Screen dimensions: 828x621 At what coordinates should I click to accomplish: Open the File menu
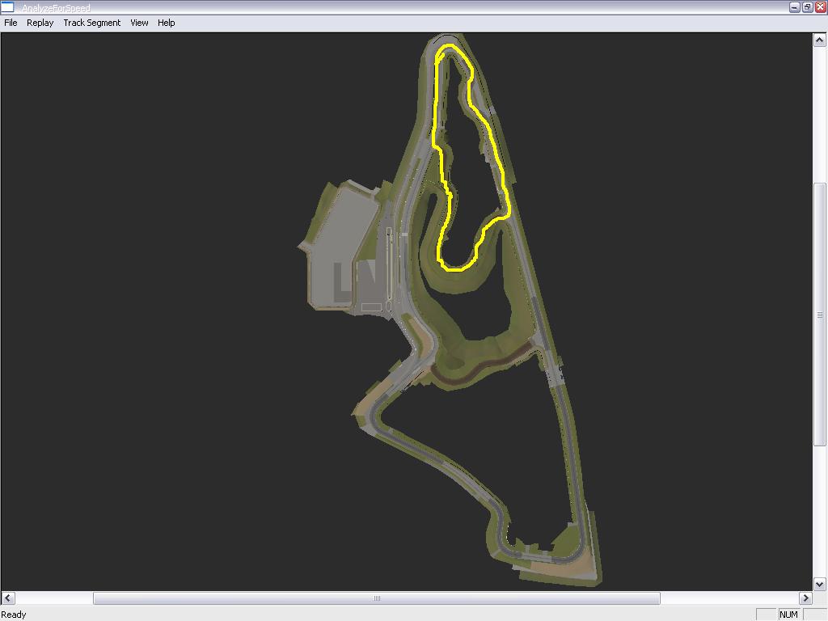click(11, 23)
